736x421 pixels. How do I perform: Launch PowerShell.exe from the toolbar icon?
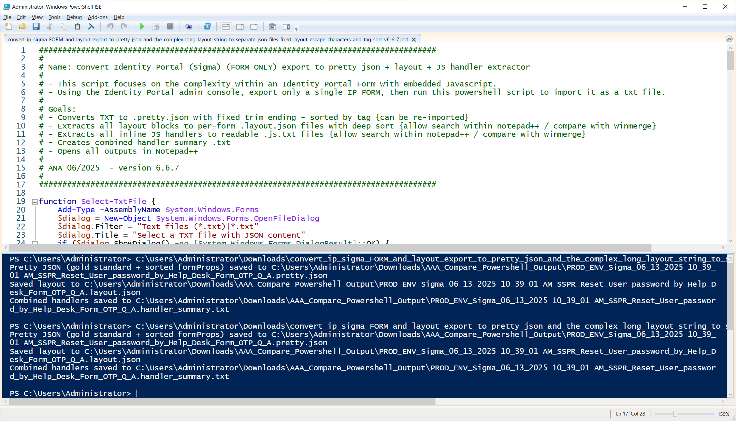pos(207,27)
